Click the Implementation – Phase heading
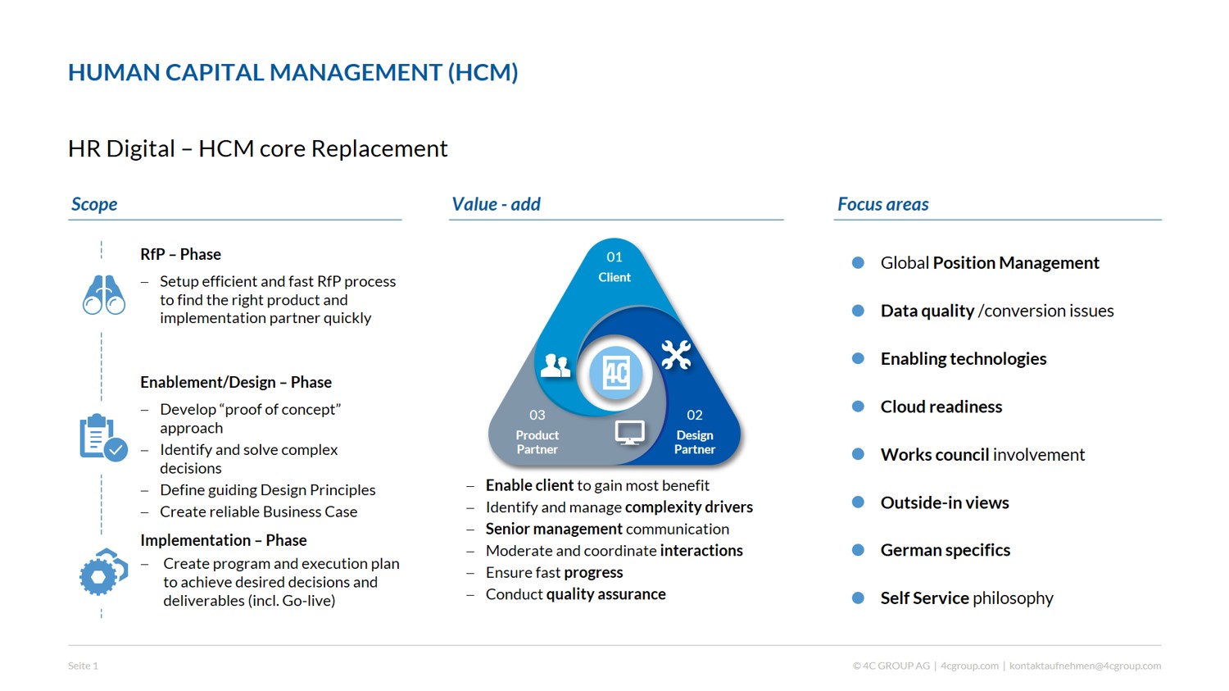This screenshot has height=691, width=1229. click(224, 540)
